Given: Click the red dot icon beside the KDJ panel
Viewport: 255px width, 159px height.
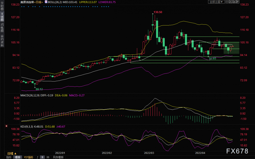Looking at the screenshot, I should (6, 126).
